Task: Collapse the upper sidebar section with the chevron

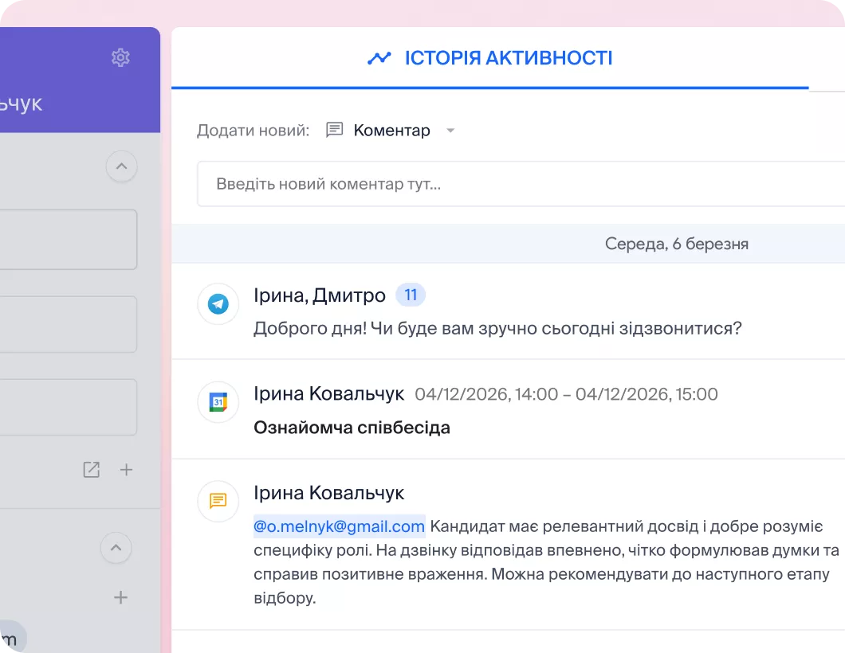Action: [121, 166]
